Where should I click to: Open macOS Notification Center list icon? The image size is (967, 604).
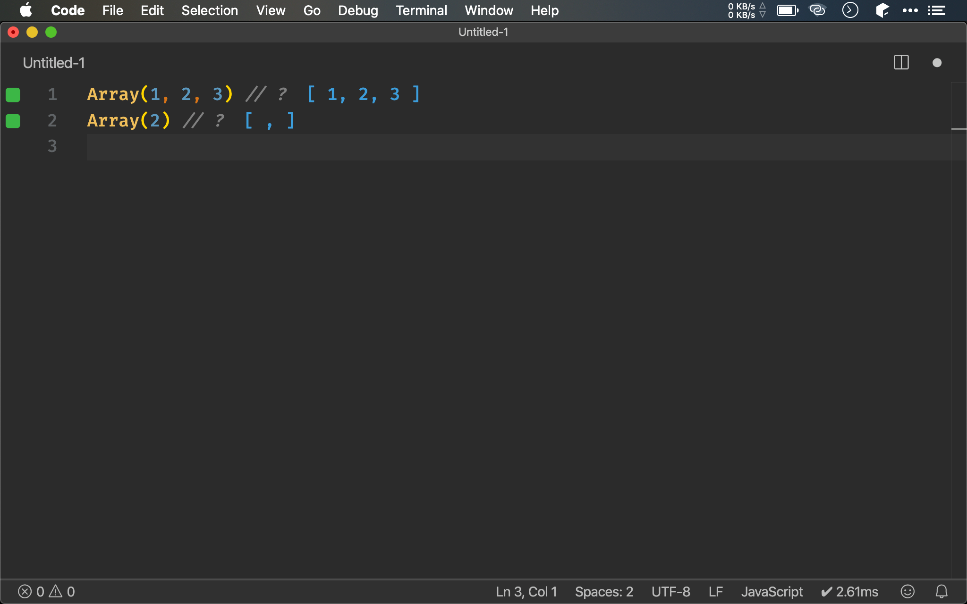point(936,10)
